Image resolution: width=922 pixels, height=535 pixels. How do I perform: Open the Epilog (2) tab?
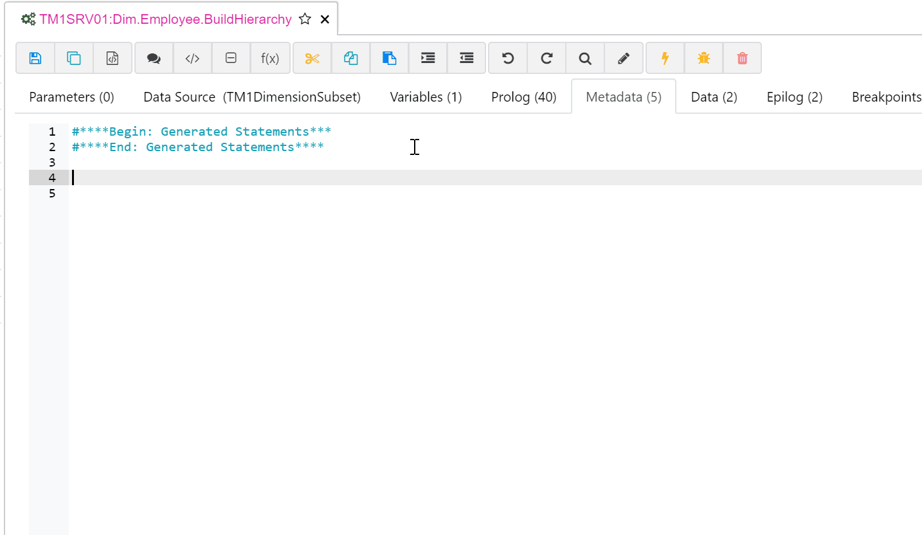tap(795, 97)
